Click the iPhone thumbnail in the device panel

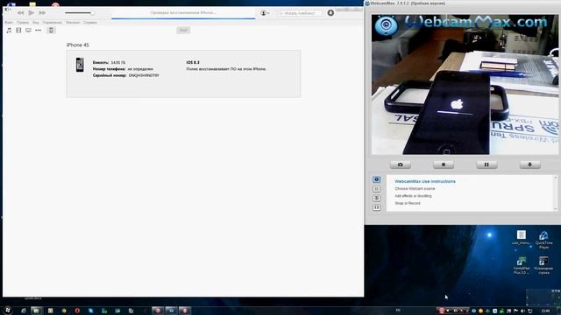[80, 65]
